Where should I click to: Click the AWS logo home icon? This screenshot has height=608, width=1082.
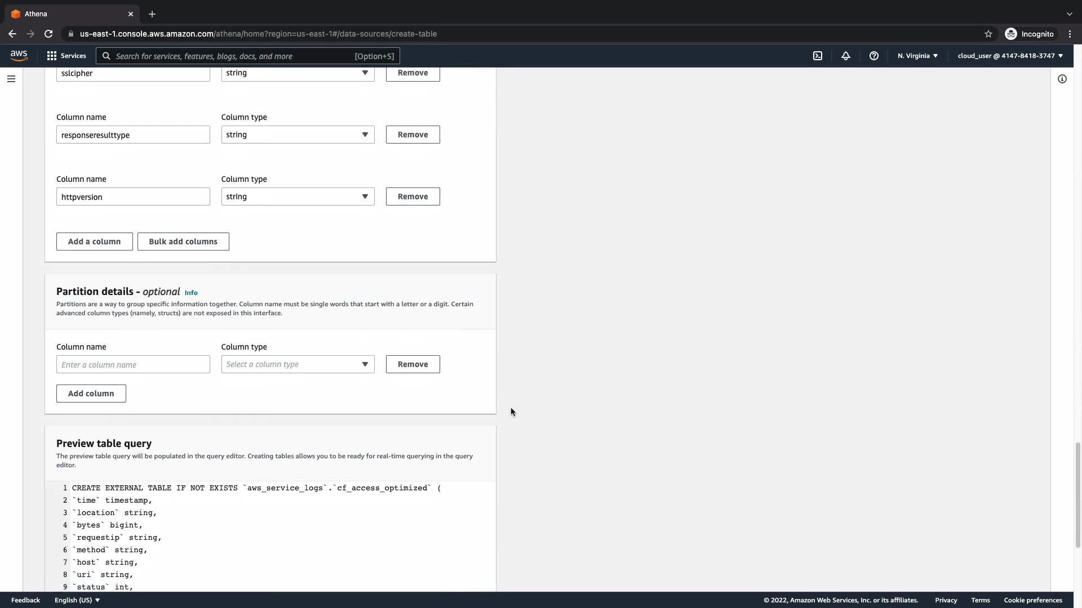pyautogui.click(x=19, y=55)
